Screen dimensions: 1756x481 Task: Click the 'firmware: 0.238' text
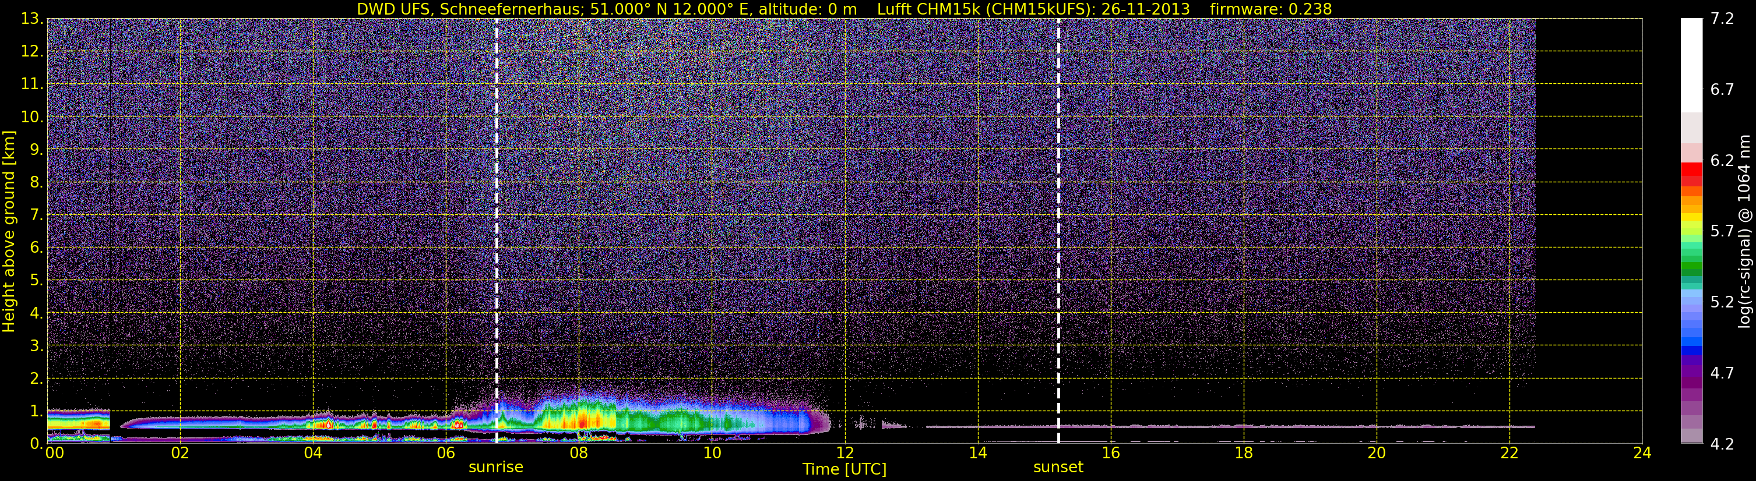pyautogui.click(x=1271, y=9)
